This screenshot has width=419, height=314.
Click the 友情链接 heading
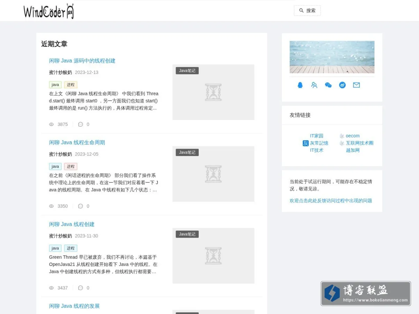click(300, 115)
